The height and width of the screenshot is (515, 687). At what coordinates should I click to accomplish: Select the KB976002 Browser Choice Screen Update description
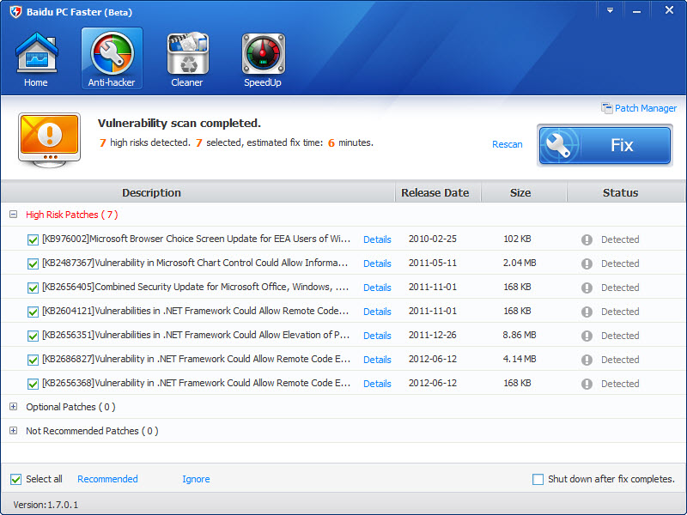click(x=197, y=239)
